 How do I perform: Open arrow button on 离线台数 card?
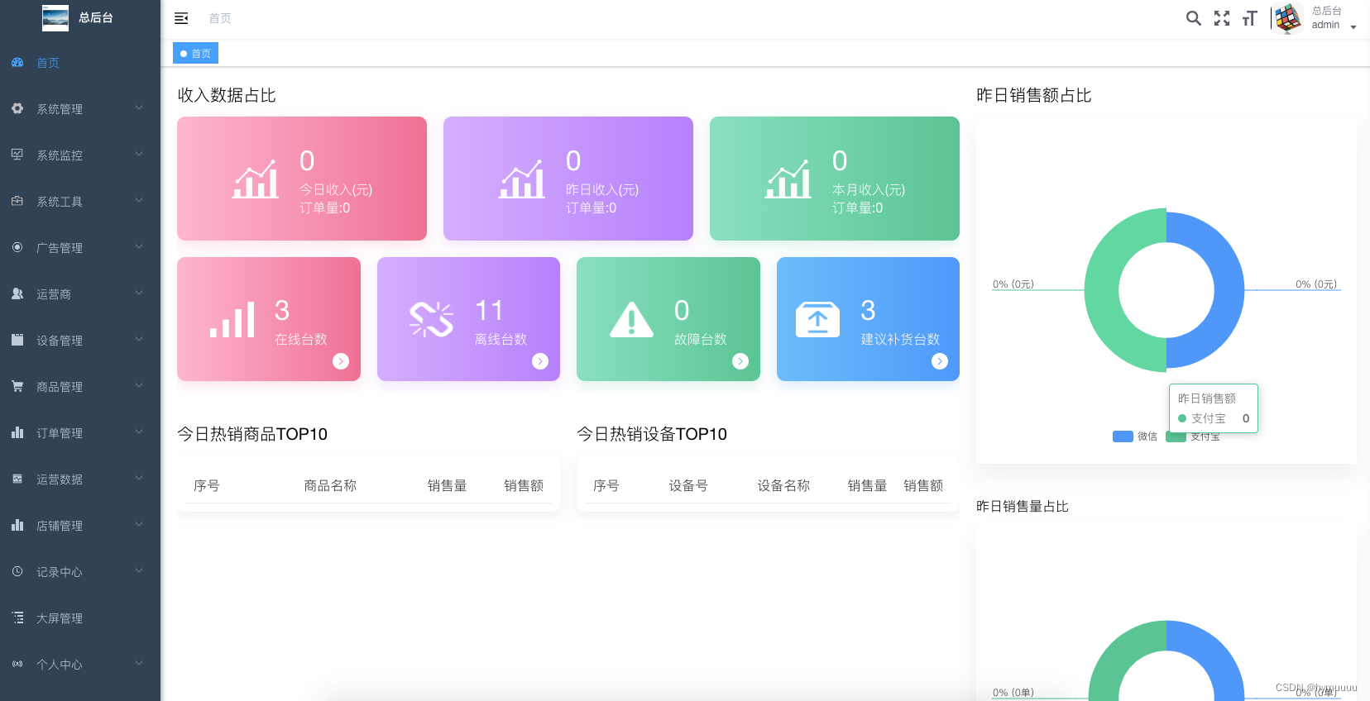(540, 361)
